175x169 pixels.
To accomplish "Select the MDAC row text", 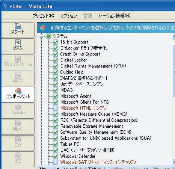I will 66,90.
